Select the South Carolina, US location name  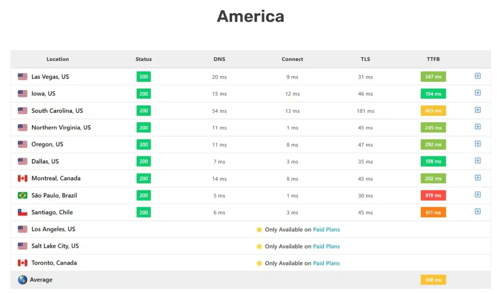coord(57,110)
